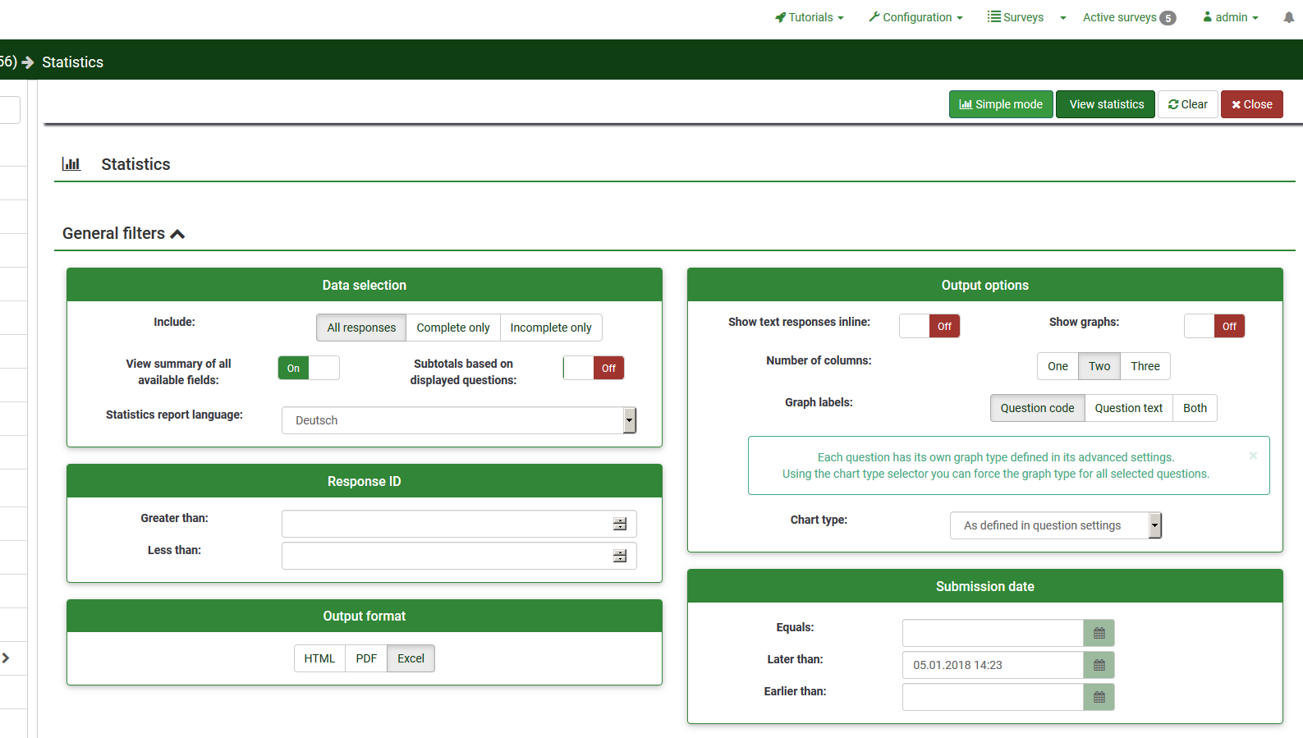Screen dimensions: 1303x738
Task: Open calendar picker for Equals date
Action: pos(1099,633)
